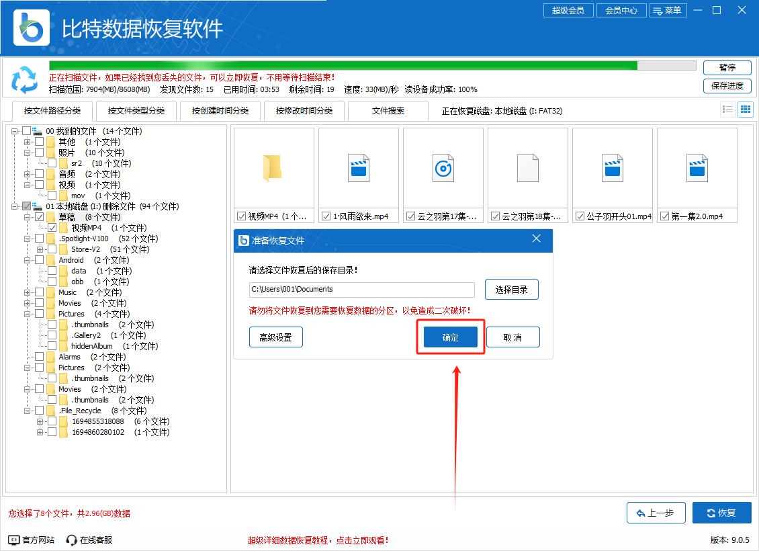Open online customer service headset icon
The width and height of the screenshot is (759, 551).
pyautogui.click(x=72, y=540)
